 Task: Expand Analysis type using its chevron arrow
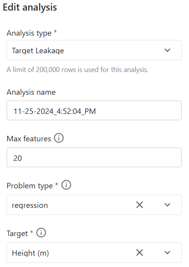[167, 50]
